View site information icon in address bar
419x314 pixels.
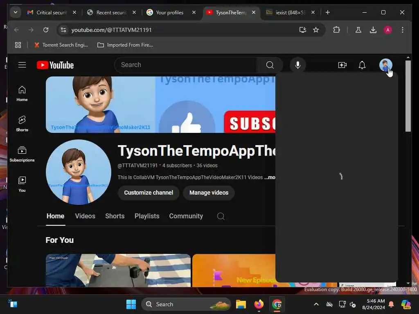click(63, 30)
